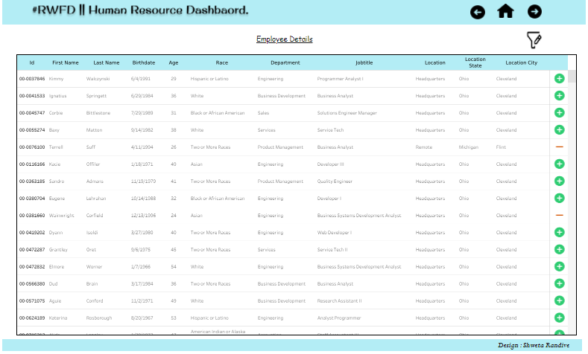This screenshot has height=354, width=588.
Task: Click the Age column header
Action: [173, 63]
